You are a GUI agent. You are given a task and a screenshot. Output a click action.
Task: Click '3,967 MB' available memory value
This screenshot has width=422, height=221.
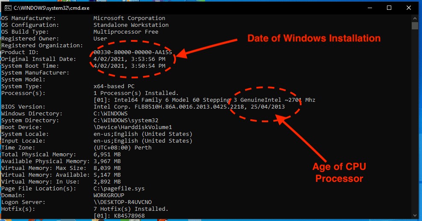[x=107, y=161]
